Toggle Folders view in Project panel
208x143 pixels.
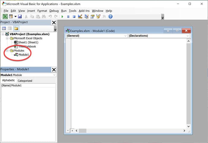click(x=16, y=28)
